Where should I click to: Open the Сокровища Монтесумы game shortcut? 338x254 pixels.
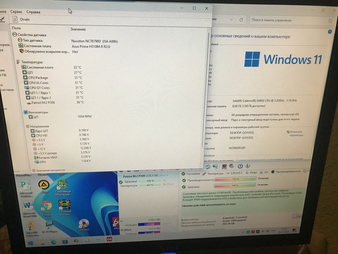[63, 188]
